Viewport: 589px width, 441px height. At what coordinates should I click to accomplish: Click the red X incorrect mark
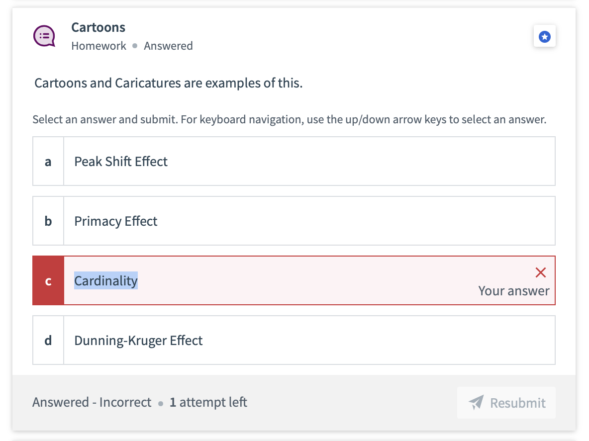(540, 272)
